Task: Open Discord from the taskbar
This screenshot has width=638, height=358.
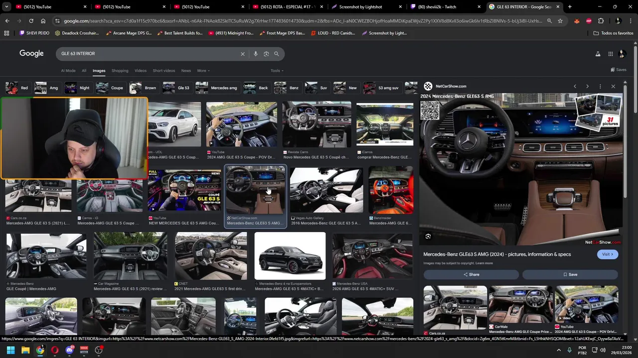Action: click(69, 350)
